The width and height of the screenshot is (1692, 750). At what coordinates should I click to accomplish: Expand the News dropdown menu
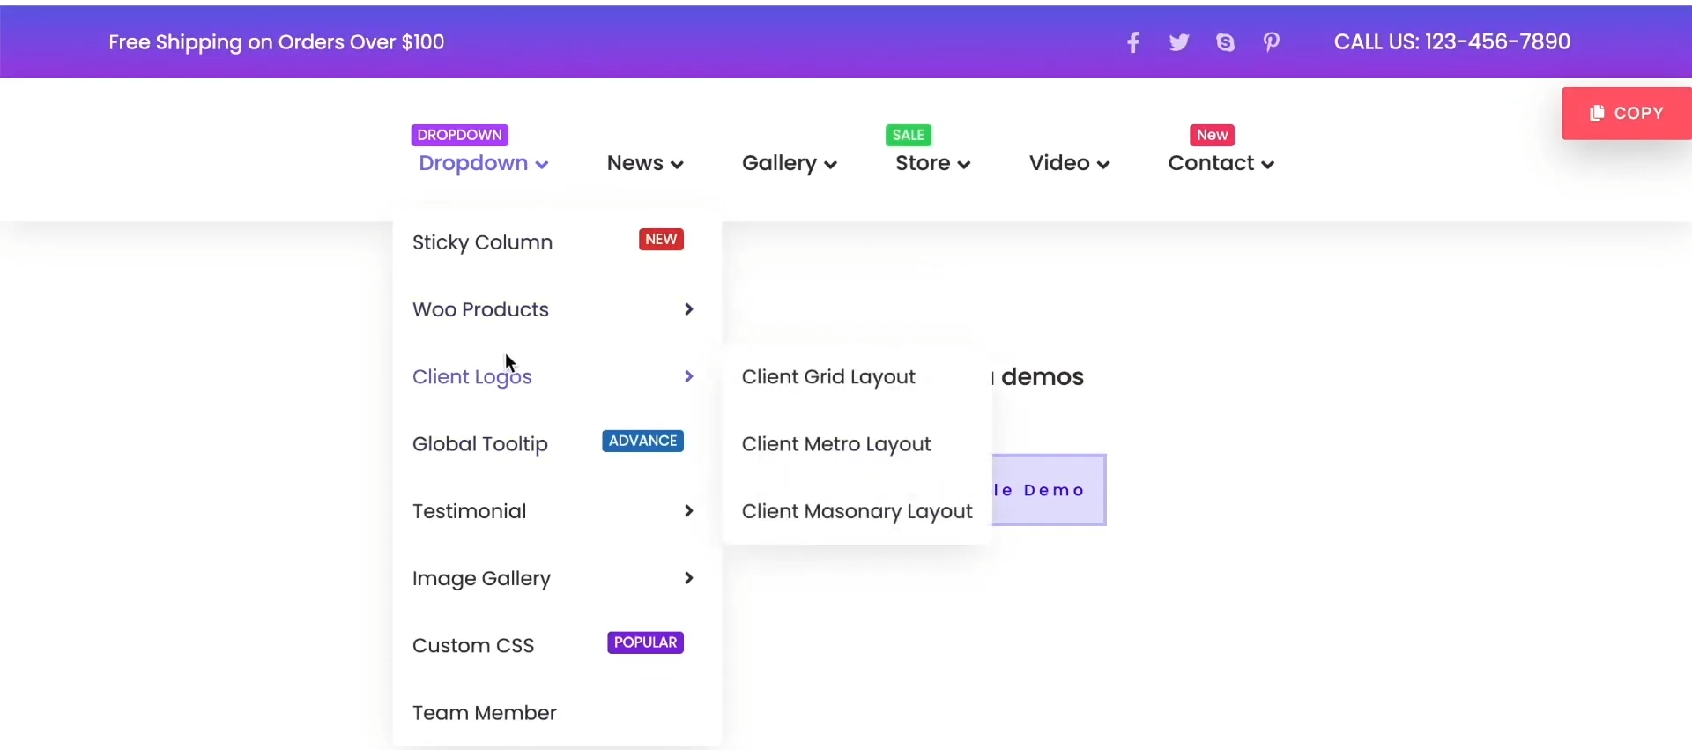[x=645, y=163]
